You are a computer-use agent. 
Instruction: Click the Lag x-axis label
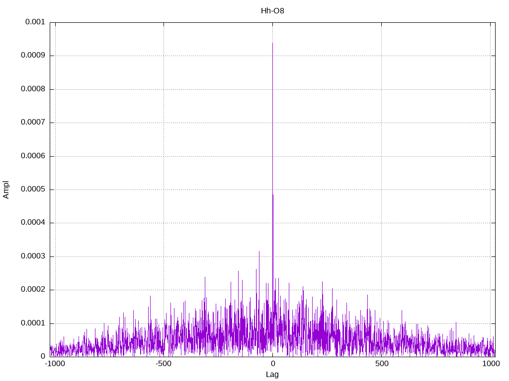point(272,375)
